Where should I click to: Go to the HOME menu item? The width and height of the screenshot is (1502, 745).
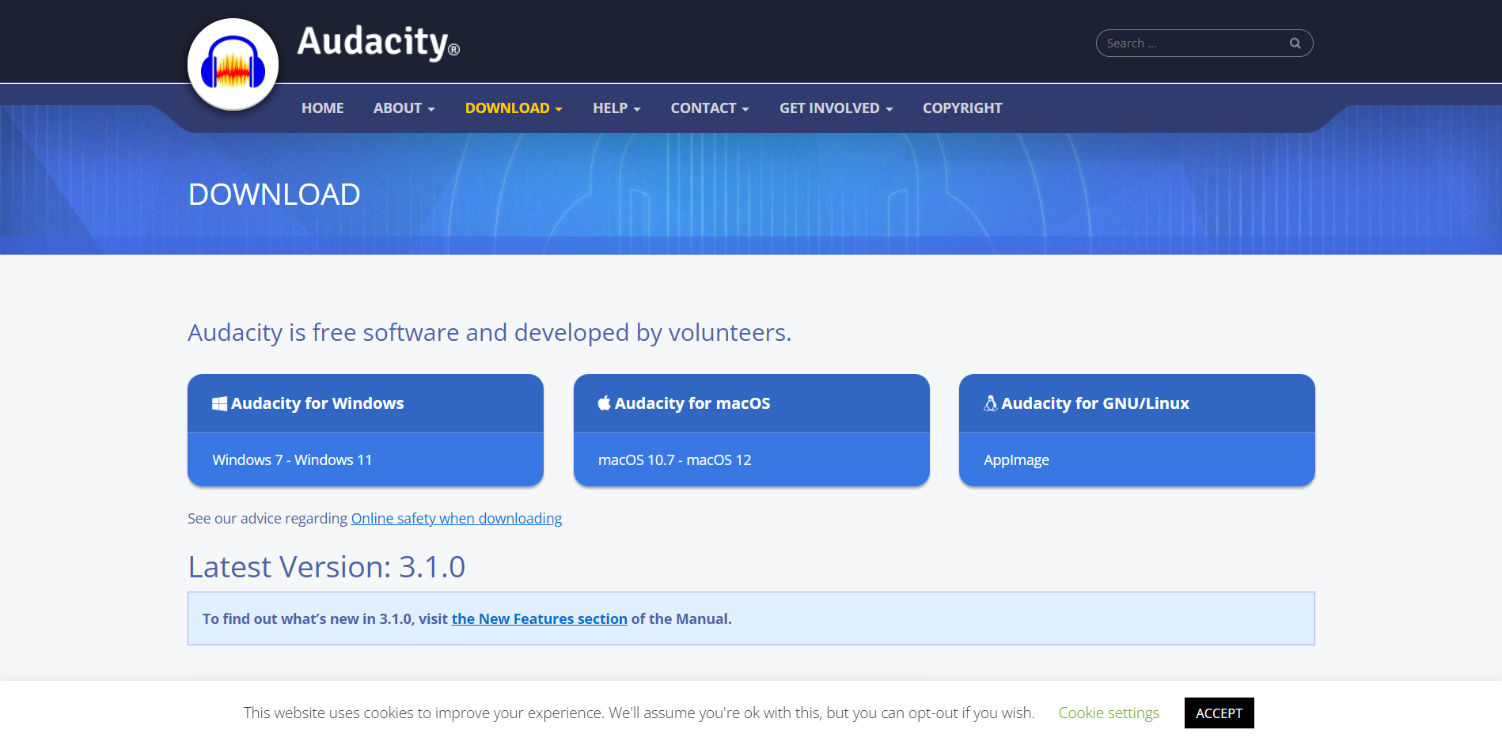(322, 108)
